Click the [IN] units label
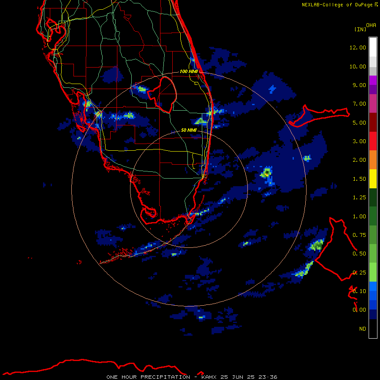Viewport: 380px width, 380px height. coord(360,29)
